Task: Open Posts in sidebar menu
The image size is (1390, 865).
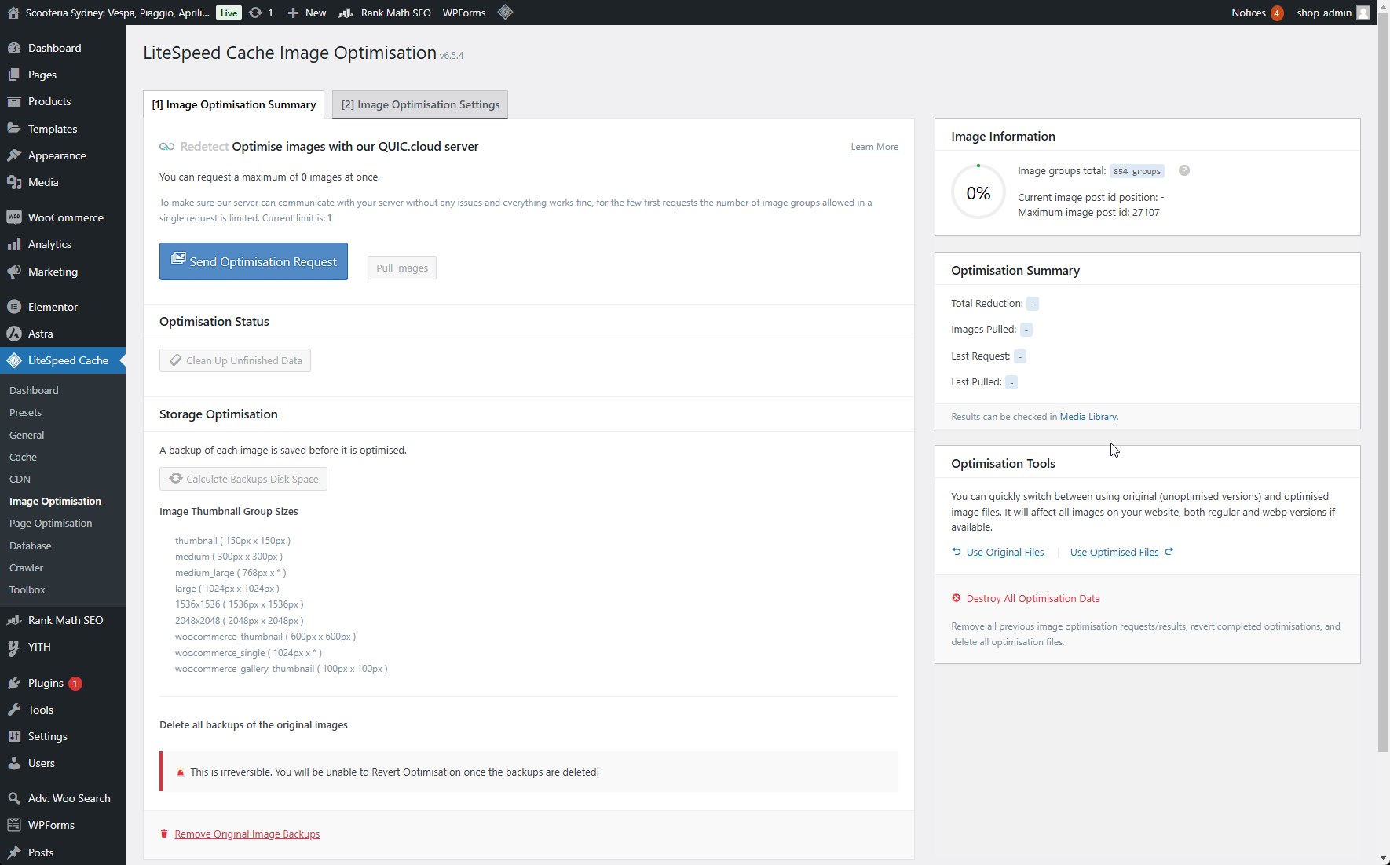Action: coord(41,852)
